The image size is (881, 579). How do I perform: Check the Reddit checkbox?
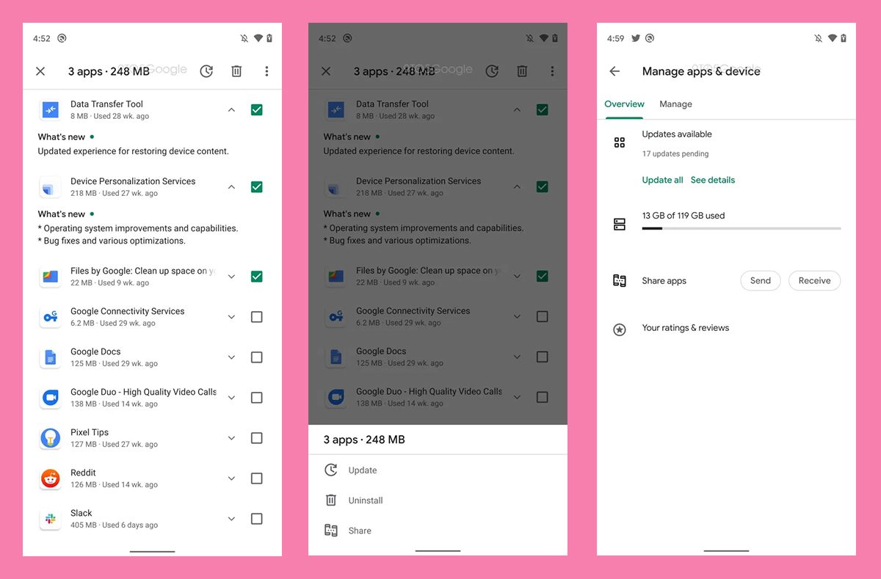256,478
